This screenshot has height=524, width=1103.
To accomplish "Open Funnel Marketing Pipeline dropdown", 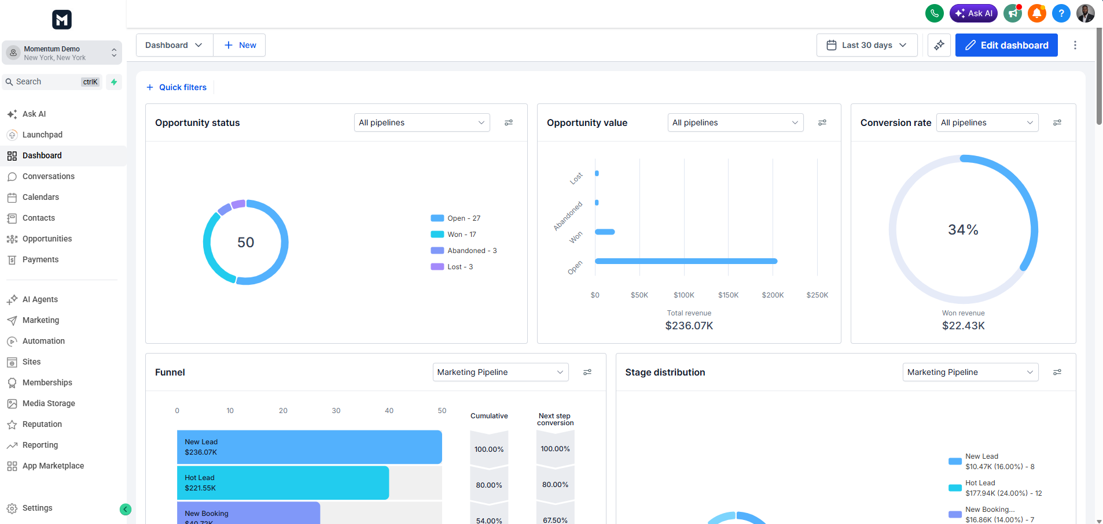I will 501,372.
